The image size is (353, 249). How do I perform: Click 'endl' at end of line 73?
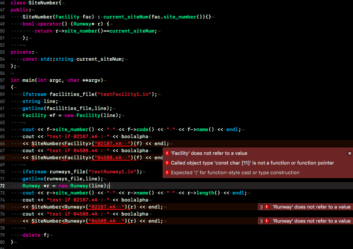[x=238, y=193]
